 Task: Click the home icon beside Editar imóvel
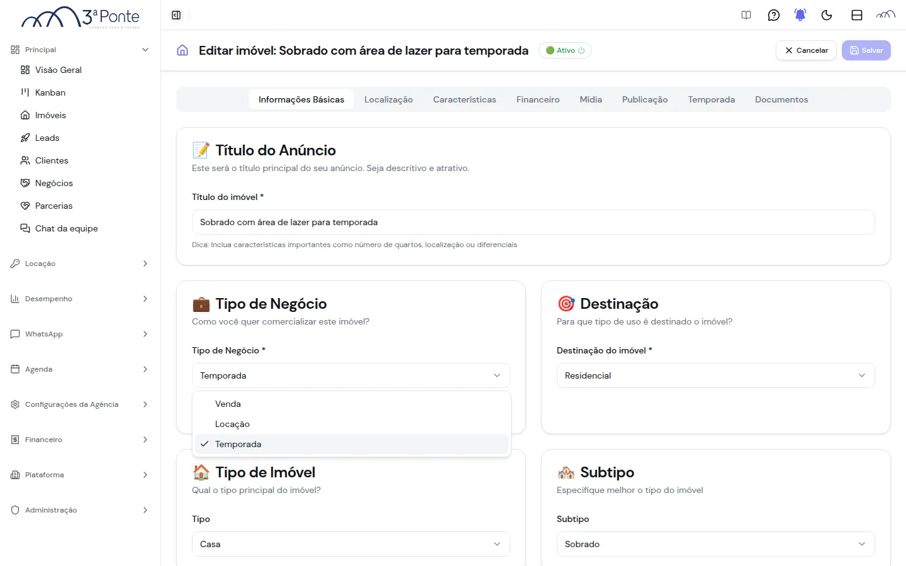coord(182,50)
